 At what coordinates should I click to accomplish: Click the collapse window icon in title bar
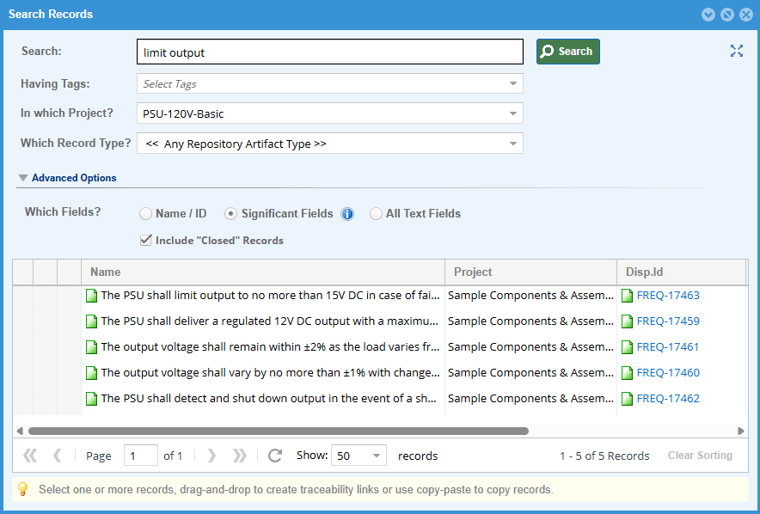tap(708, 15)
